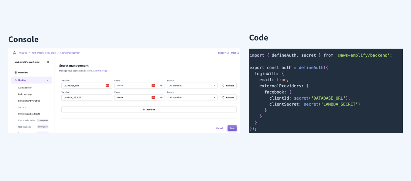
Task: Click the Console heading
Action: pyautogui.click(x=23, y=39)
